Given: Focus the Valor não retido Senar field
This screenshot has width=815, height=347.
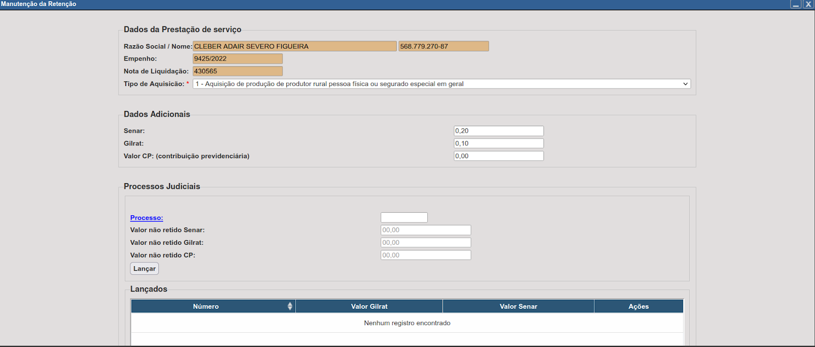Looking at the screenshot, I should pyautogui.click(x=425, y=230).
